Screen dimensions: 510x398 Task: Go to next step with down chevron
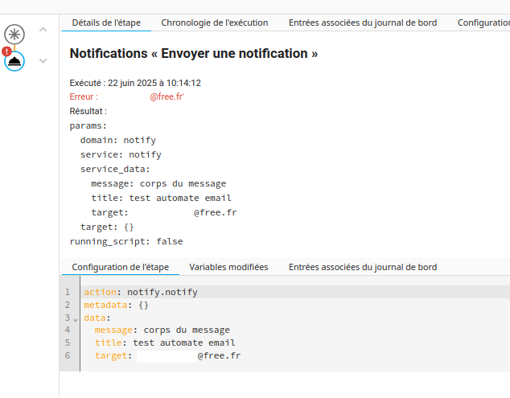(43, 60)
